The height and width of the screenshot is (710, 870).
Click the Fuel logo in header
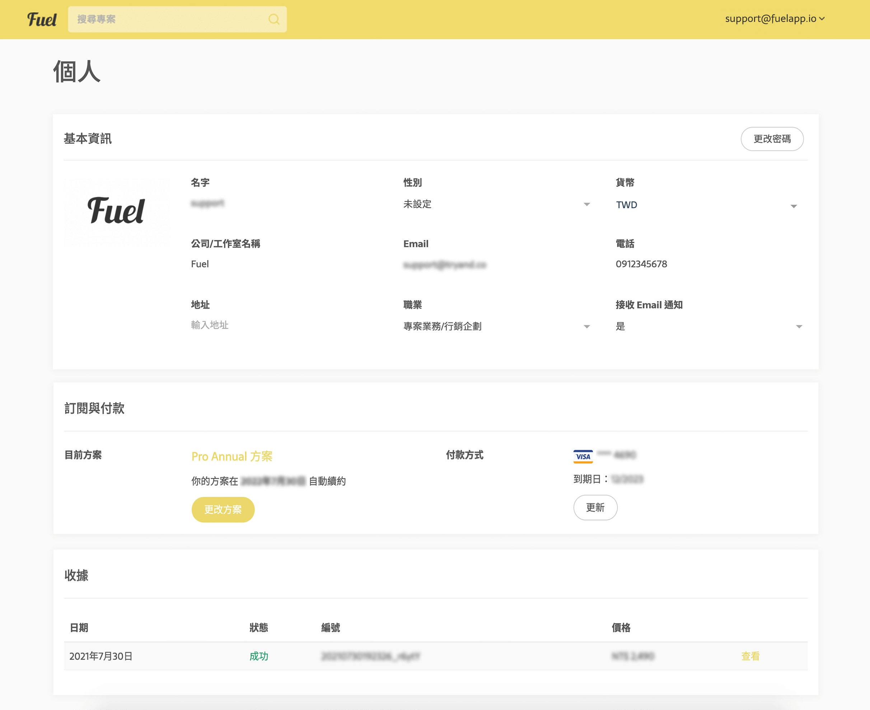coord(42,19)
